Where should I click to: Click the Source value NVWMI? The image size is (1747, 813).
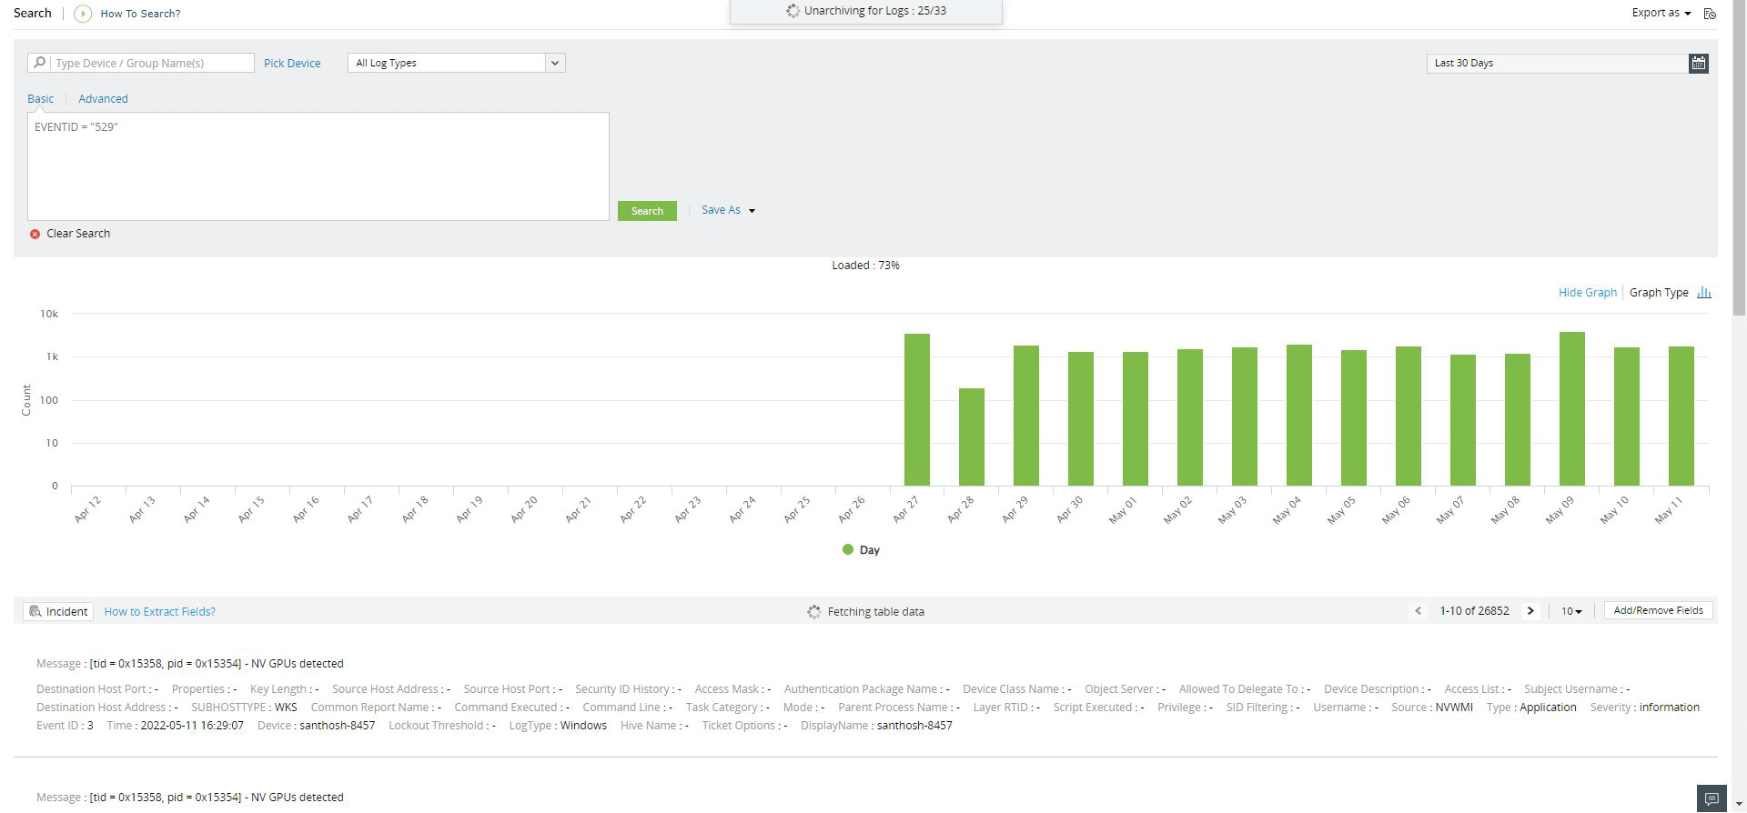[1454, 708]
